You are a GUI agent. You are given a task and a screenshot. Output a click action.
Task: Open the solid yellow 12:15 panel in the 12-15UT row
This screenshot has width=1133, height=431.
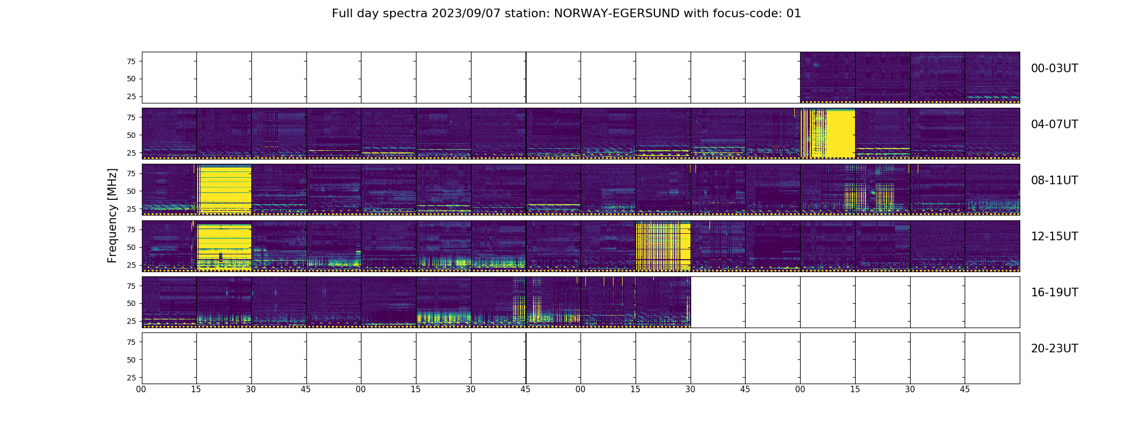coord(224,246)
